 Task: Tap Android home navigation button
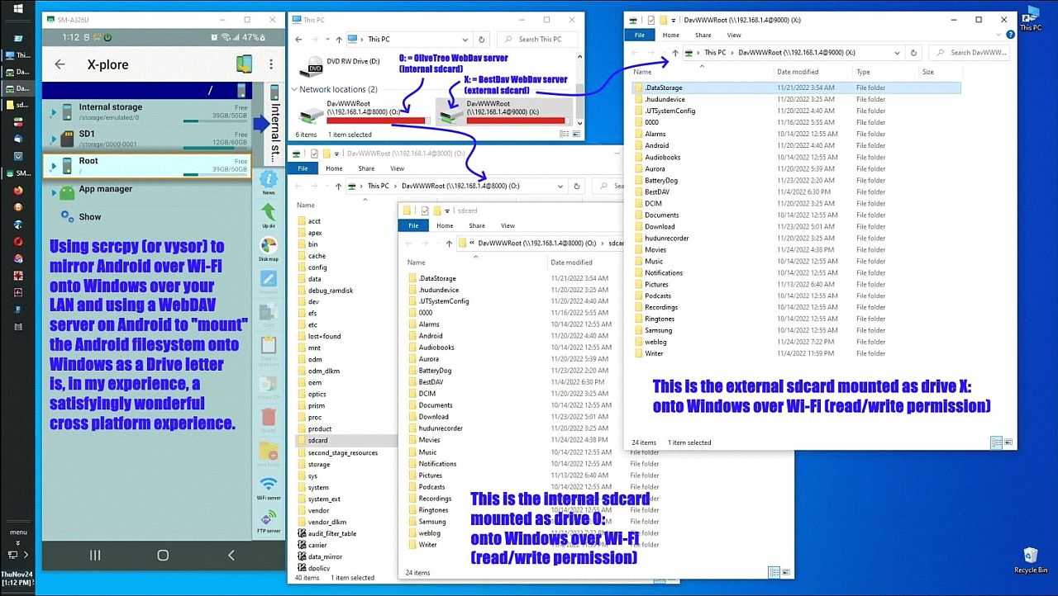coord(163,555)
